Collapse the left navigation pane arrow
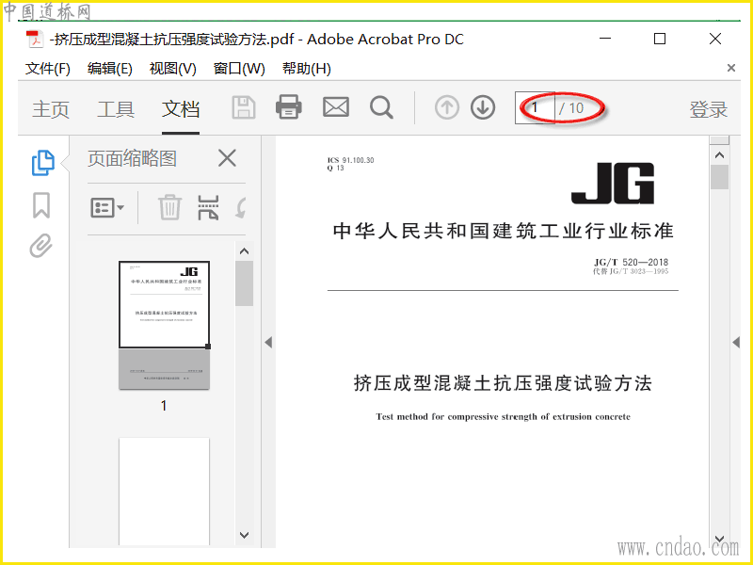The width and height of the screenshot is (753, 565). 268,342
